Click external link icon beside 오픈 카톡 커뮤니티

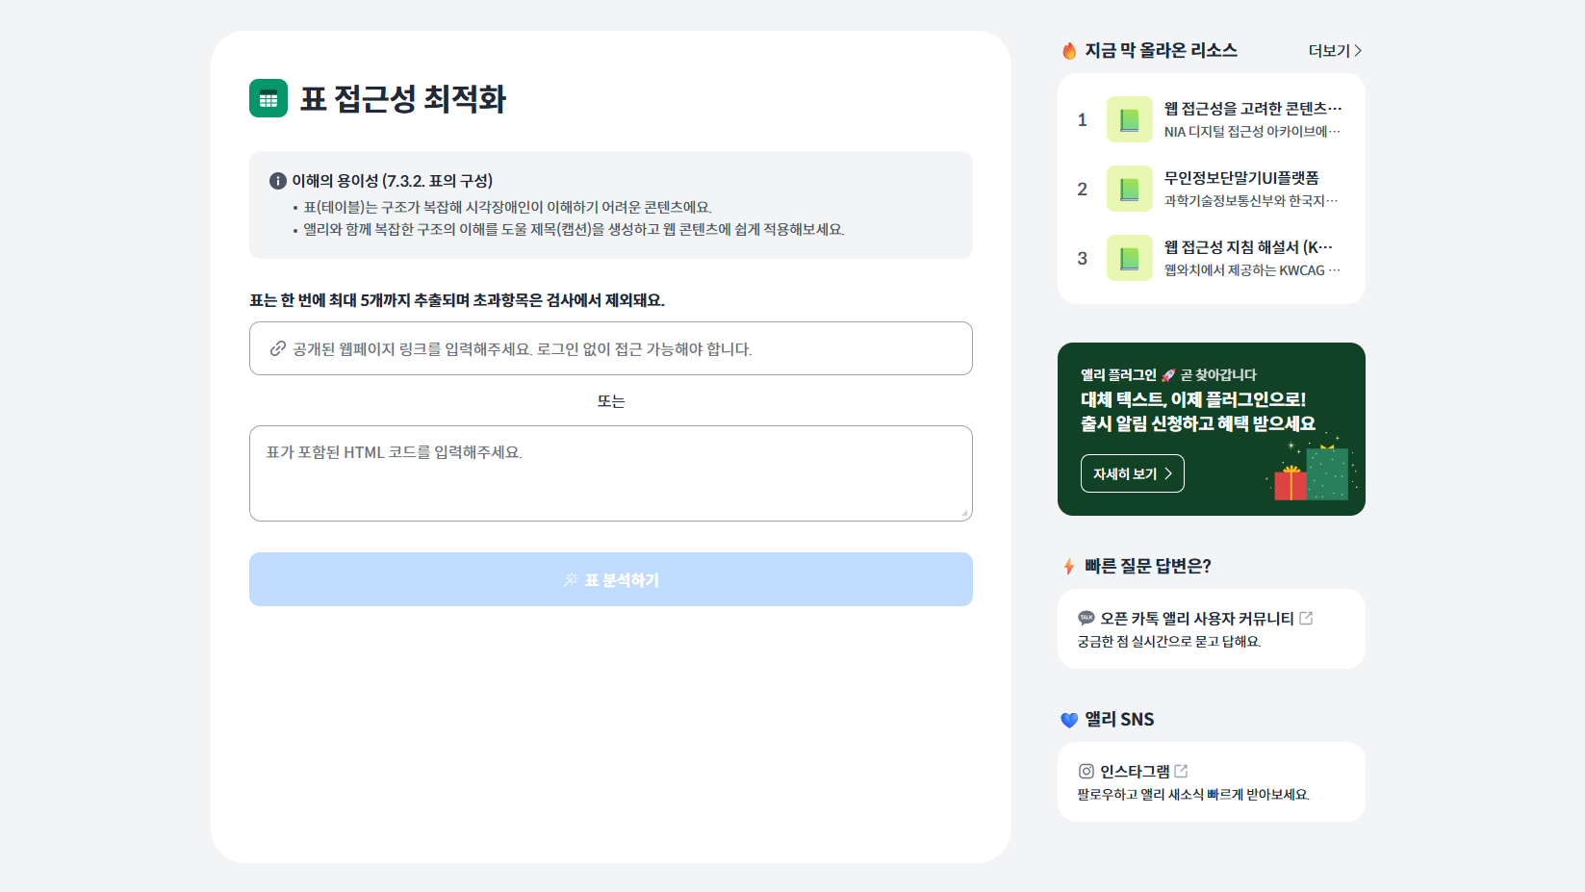tap(1306, 618)
